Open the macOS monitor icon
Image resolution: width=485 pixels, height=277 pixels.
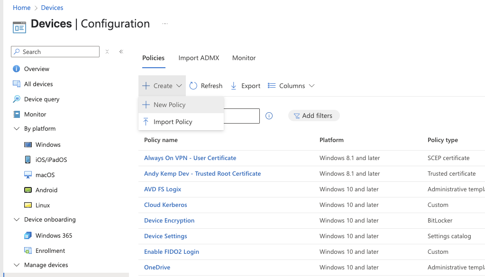28,175
